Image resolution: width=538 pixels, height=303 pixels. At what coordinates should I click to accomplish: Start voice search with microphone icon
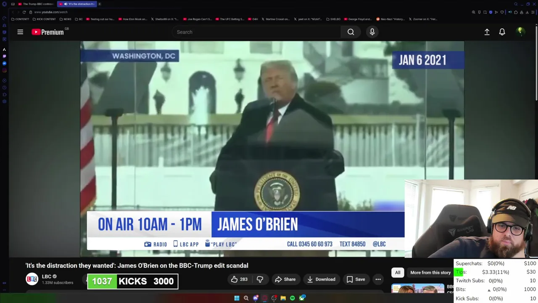[372, 32]
